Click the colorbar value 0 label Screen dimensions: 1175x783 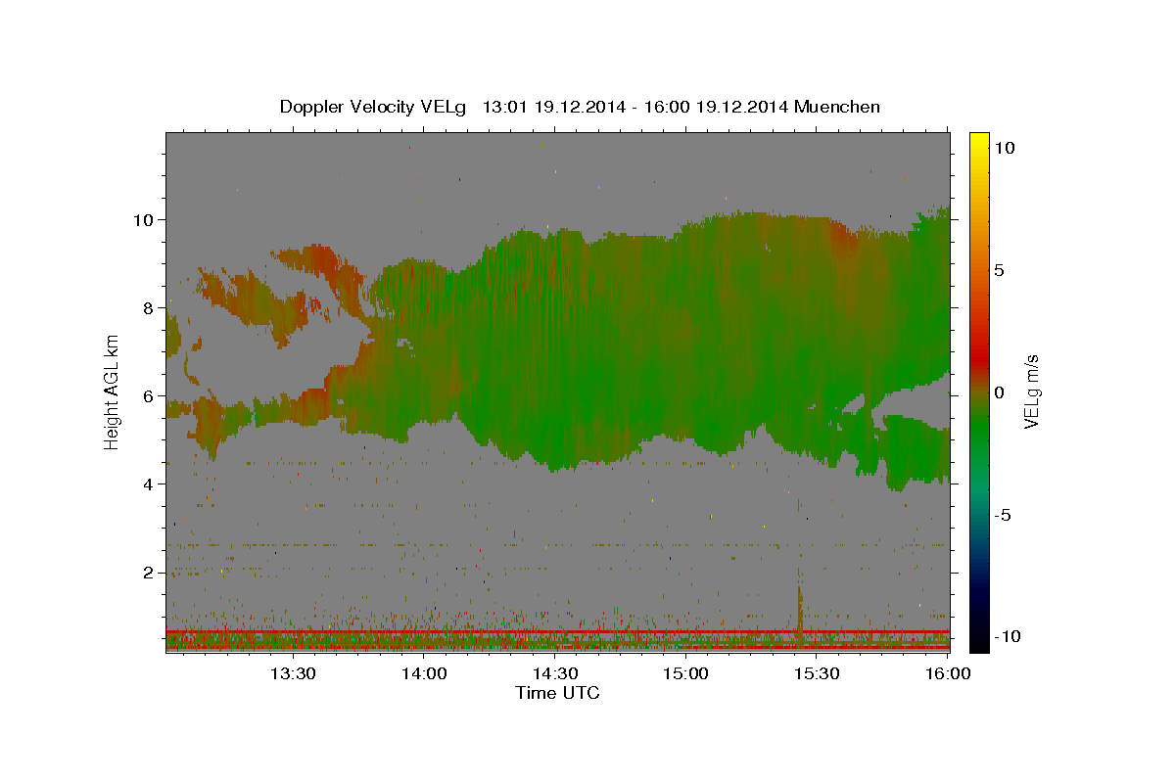pos(1000,391)
